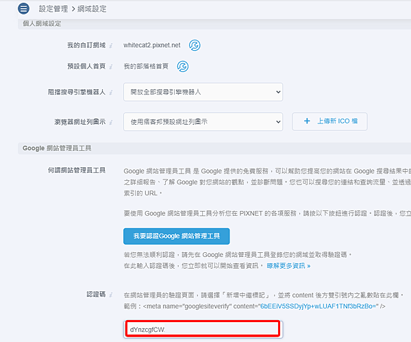Click the 認證碼 input field
Image resolution: width=411 pixels, height=342 pixels.
click(x=203, y=329)
